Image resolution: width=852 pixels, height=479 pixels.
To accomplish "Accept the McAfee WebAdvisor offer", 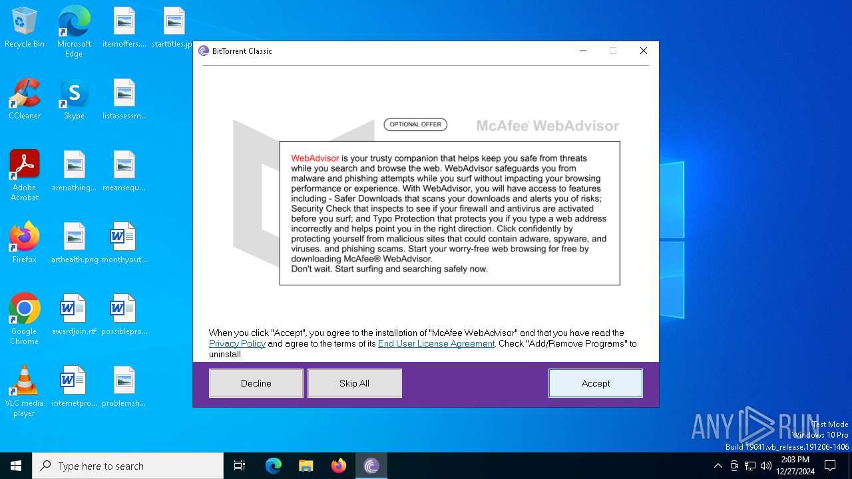I will click(596, 383).
